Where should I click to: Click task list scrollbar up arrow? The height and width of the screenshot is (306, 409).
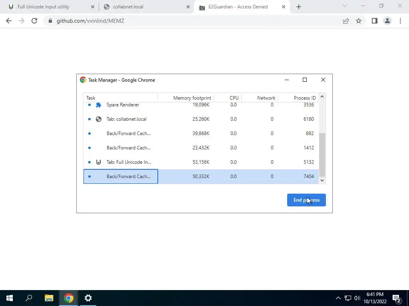322,97
